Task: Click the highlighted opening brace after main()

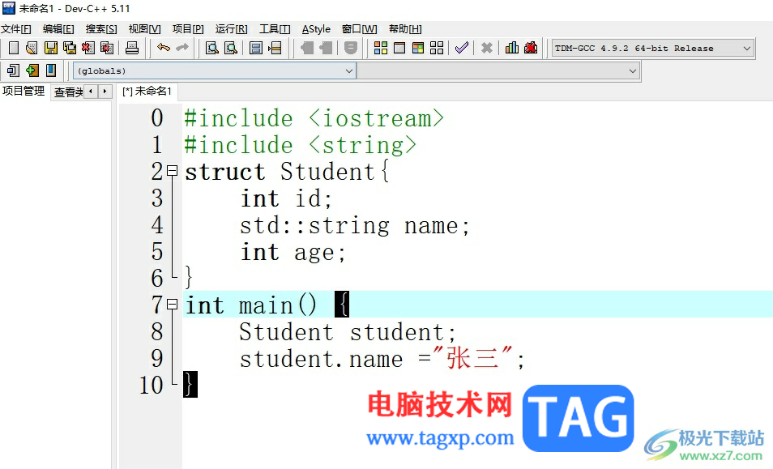Action: pyautogui.click(x=342, y=305)
